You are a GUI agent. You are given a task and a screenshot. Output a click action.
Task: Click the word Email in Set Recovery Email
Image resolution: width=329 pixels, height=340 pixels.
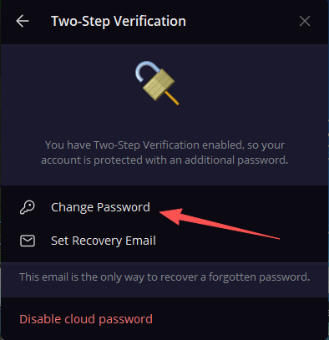[x=140, y=241]
